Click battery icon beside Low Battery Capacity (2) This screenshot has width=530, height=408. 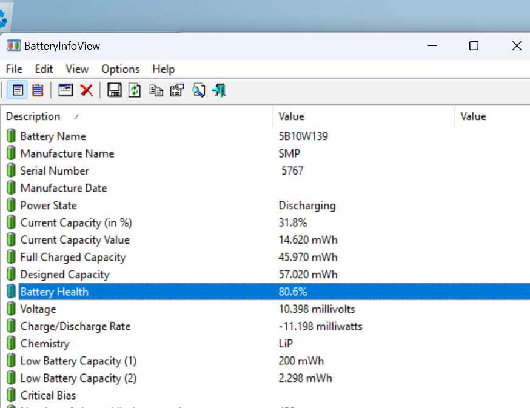11,378
